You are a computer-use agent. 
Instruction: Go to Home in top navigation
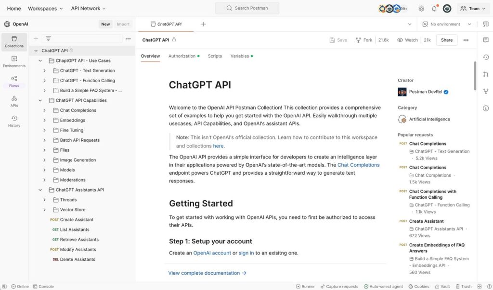click(x=14, y=9)
